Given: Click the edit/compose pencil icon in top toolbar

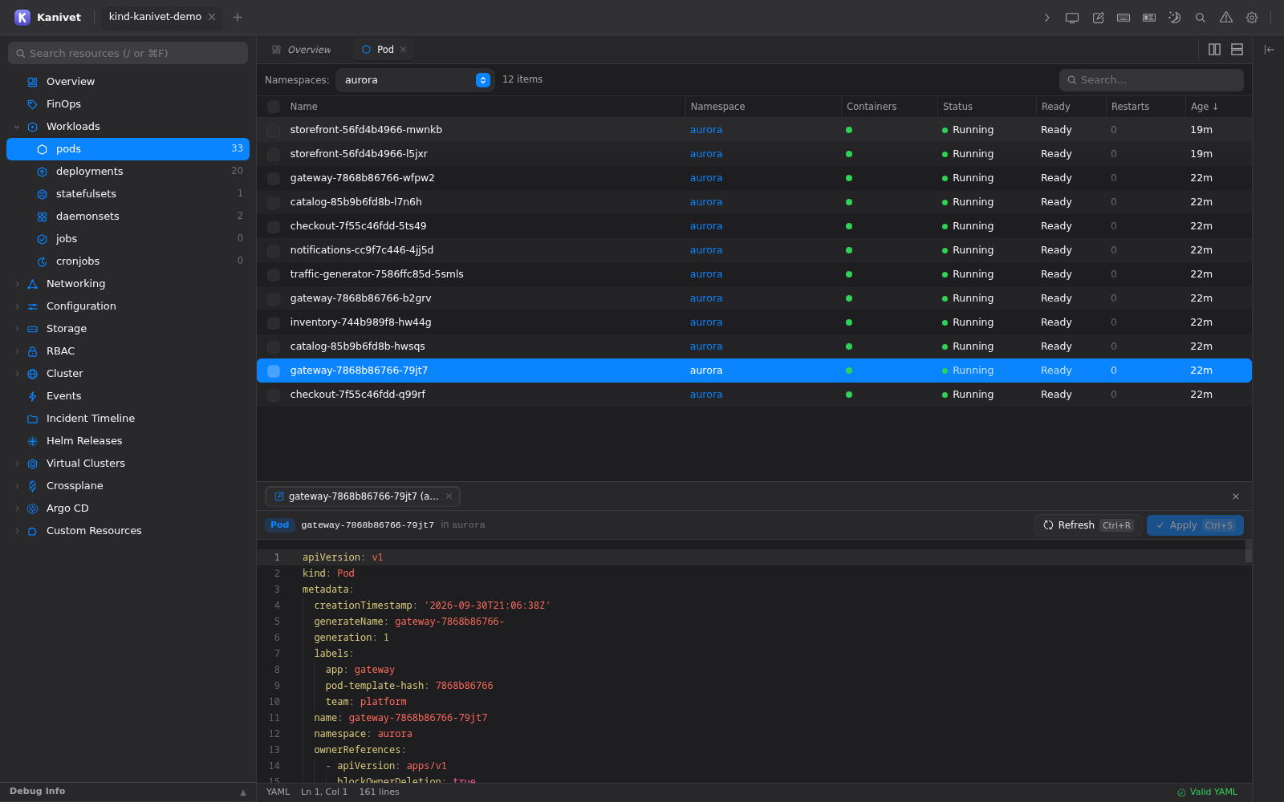Looking at the screenshot, I should pyautogui.click(x=1098, y=18).
